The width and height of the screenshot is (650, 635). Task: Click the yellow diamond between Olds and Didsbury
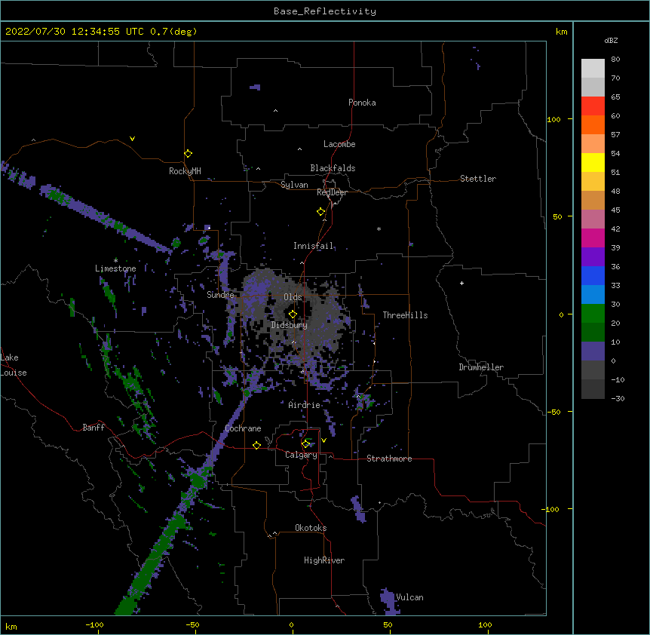tap(293, 314)
